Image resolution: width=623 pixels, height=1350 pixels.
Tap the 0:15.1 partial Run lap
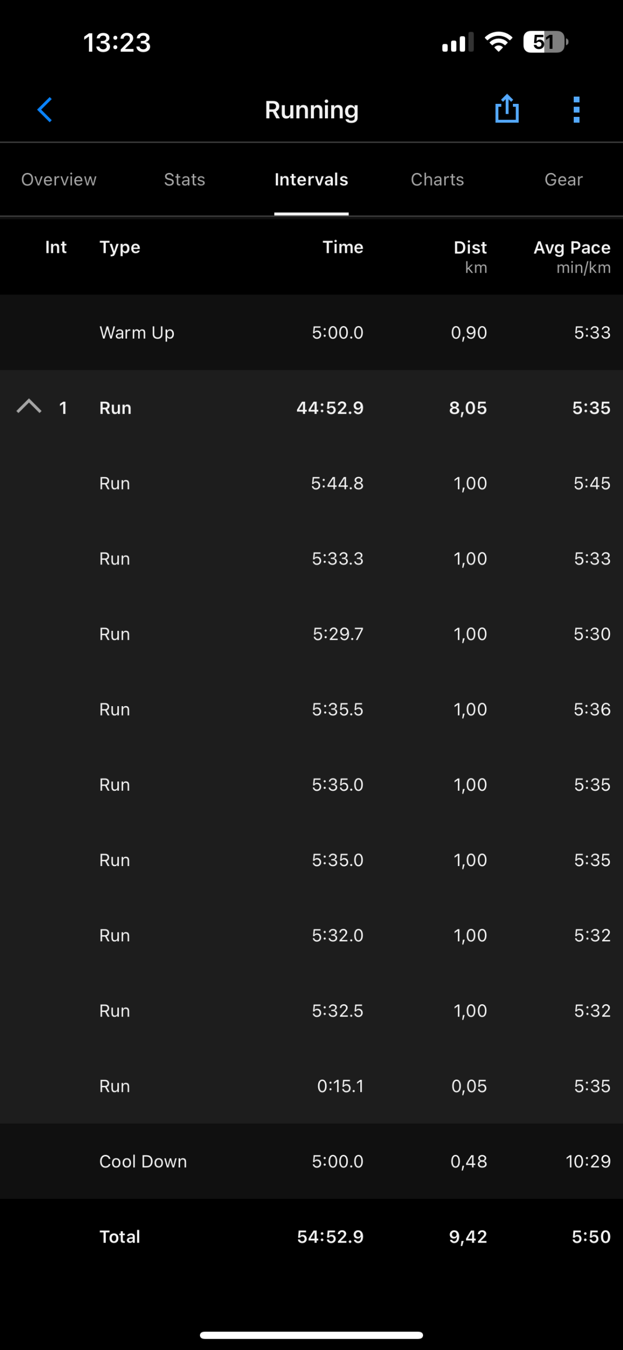click(311, 1086)
